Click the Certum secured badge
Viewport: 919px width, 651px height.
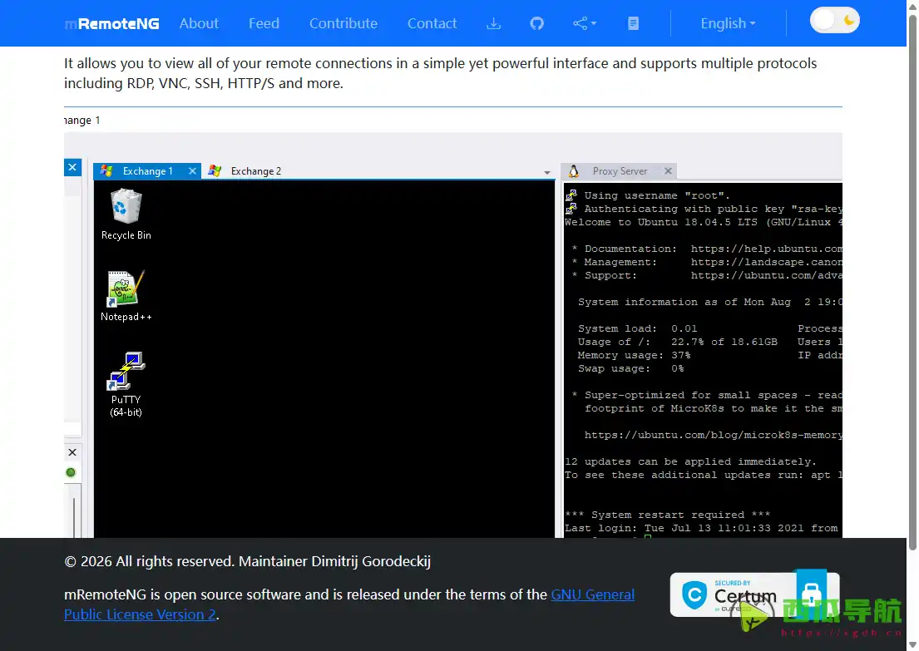tap(732, 594)
